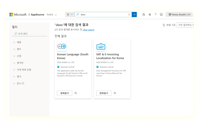Click 연락받기 on Korean Language card
200x127 pixels.
pos(65,93)
